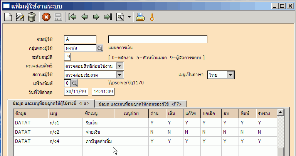Viewport: 296px width, 156px height.
Task: Click the ก/ง2 menu cell
Action: 65,132
